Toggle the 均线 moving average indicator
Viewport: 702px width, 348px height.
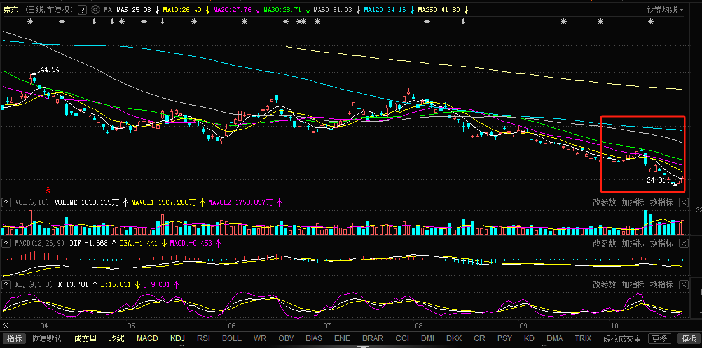click(x=117, y=338)
